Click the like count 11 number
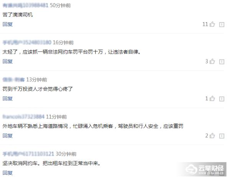230x180 pixels. click(x=205, y=24)
